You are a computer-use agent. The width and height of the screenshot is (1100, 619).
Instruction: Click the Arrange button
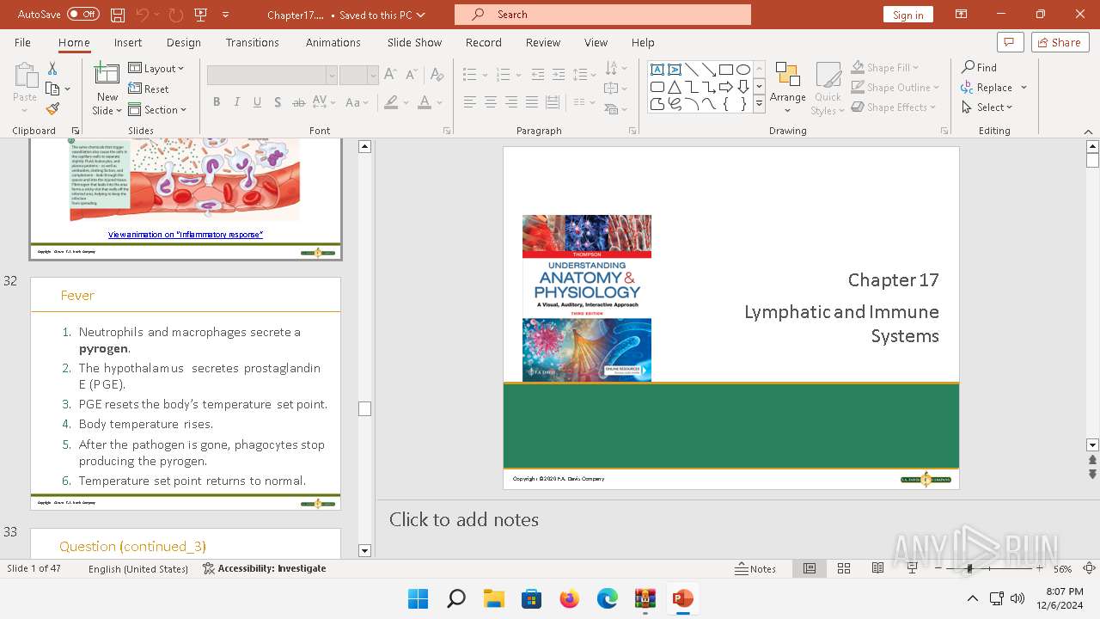click(787, 88)
